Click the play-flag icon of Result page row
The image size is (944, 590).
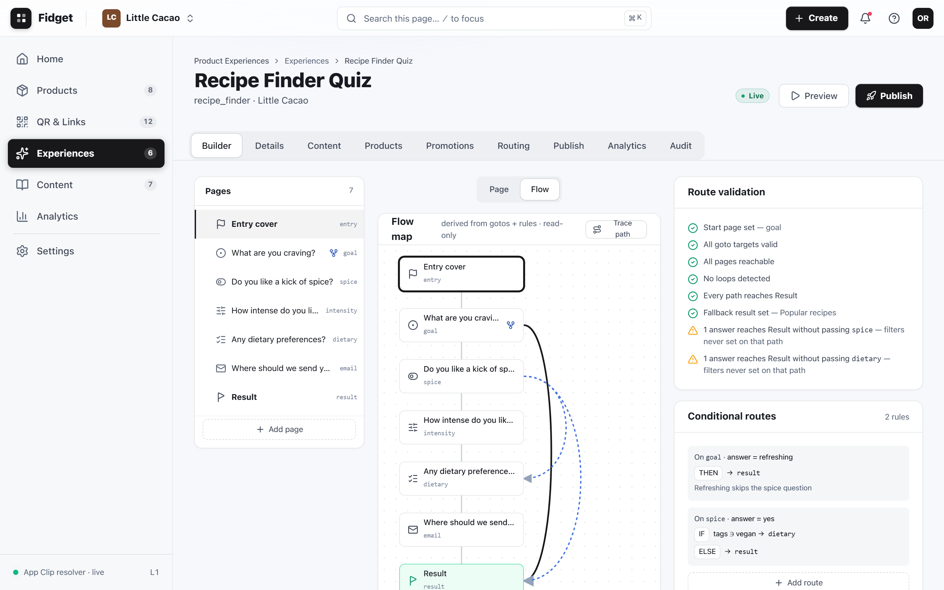(x=221, y=397)
